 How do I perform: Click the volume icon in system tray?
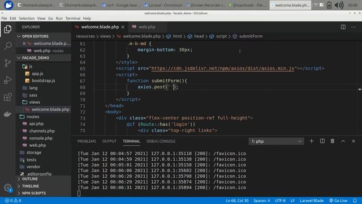click(339, 5)
